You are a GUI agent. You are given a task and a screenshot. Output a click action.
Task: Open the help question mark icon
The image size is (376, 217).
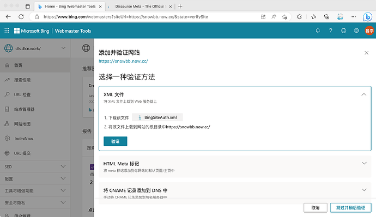pyautogui.click(x=331, y=30)
